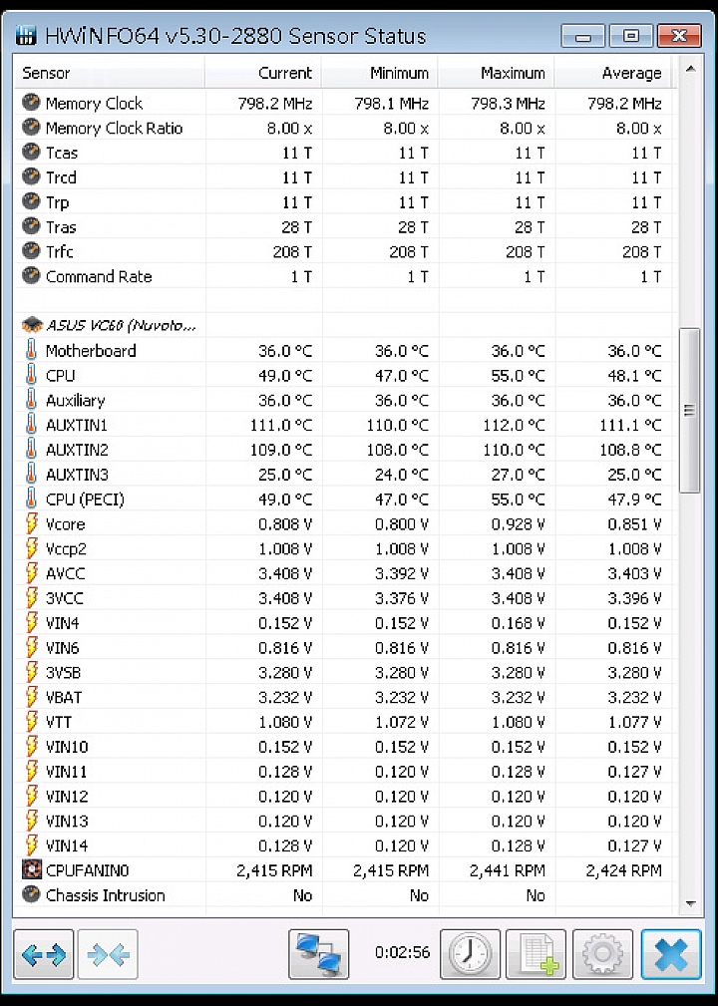Select the Tras row label

tap(61, 226)
